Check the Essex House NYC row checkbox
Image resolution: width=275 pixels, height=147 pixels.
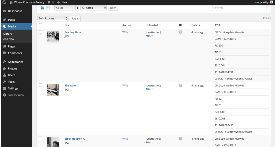point(41,138)
